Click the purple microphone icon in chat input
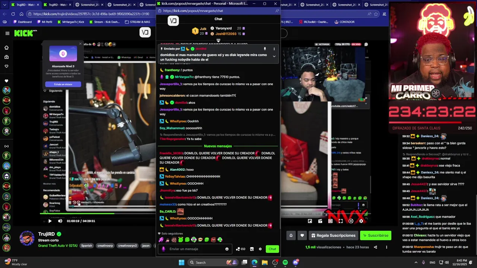 pyautogui.click(x=163, y=249)
